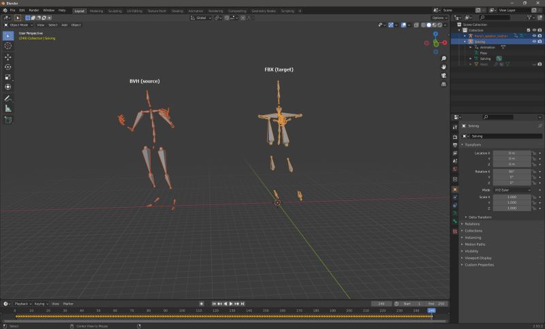Switch to the Modeling workspace tab
The width and height of the screenshot is (545, 329).
point(96,11)
